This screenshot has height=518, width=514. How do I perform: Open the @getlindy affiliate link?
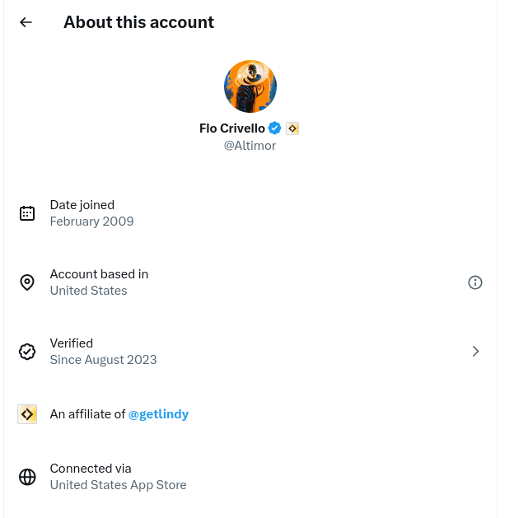(158, 414)
